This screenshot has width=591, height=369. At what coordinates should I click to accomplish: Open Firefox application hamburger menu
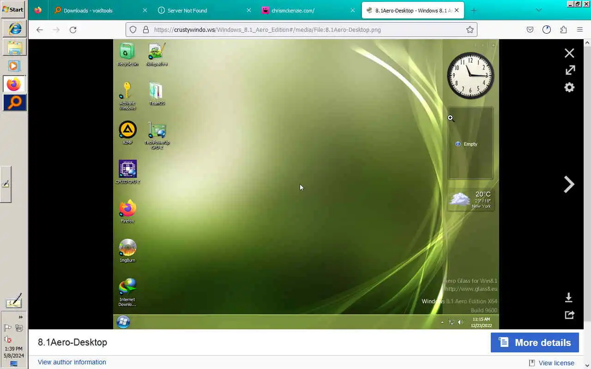[580, 30]
